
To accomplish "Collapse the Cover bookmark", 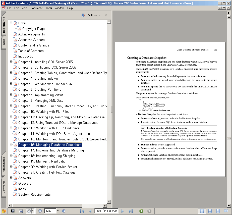I will 11,23.
